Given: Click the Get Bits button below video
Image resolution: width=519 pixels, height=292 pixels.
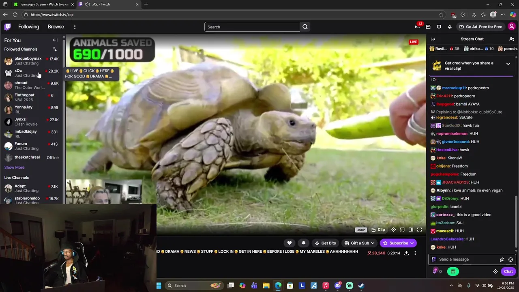Looking at the screenshot, I should [326, 243].
